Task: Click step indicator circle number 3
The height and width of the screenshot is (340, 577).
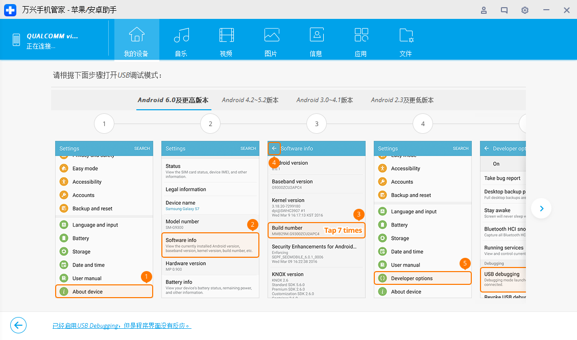Action: [317, 123]
